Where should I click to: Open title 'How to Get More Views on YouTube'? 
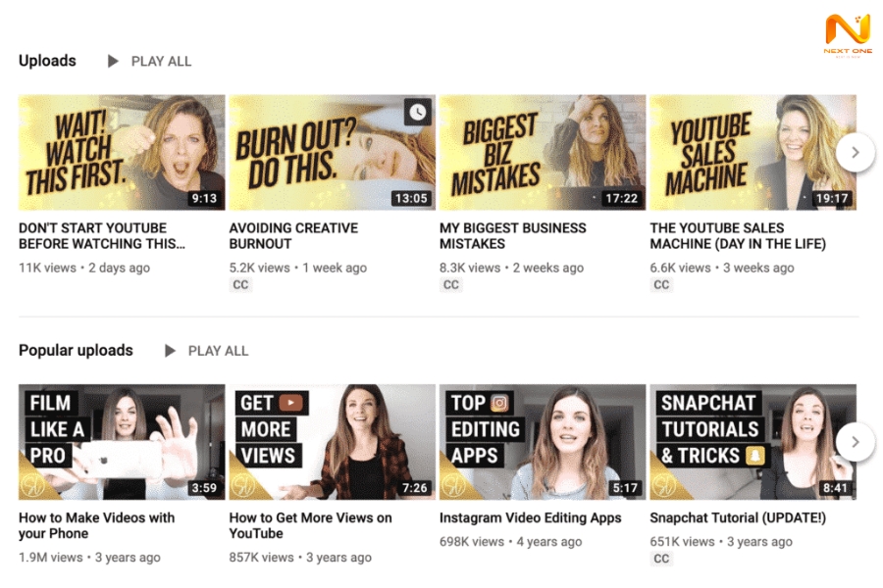click(310, 525)
